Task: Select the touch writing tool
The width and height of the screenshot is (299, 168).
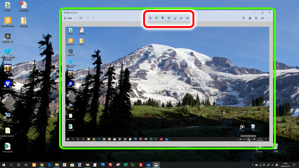Action: click(150, 18)
